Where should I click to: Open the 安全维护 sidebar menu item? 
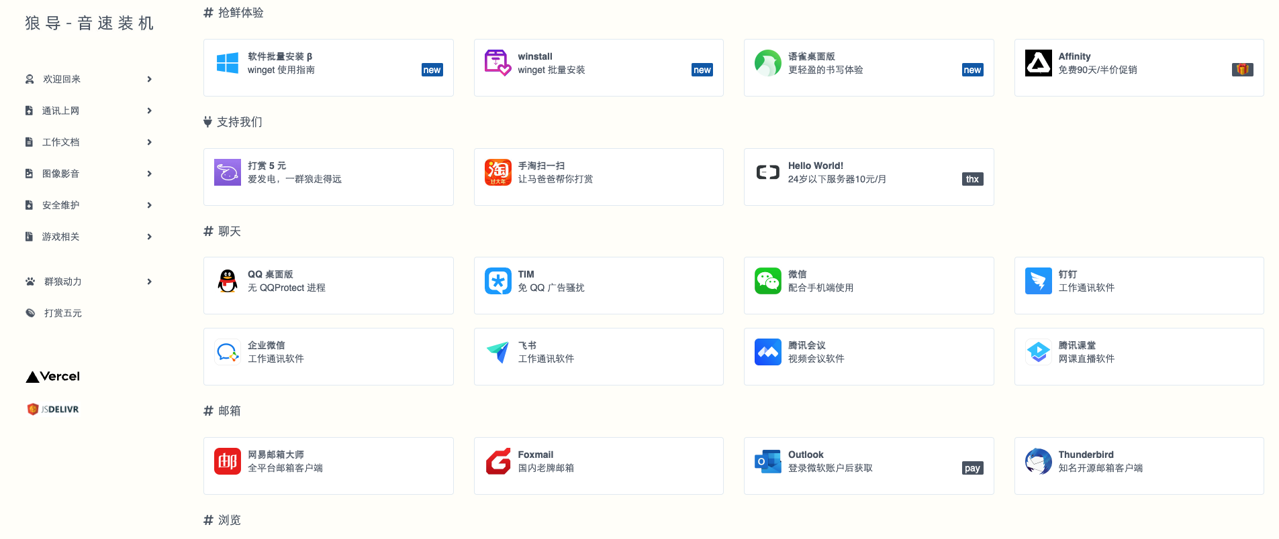[x=89, y=205]
